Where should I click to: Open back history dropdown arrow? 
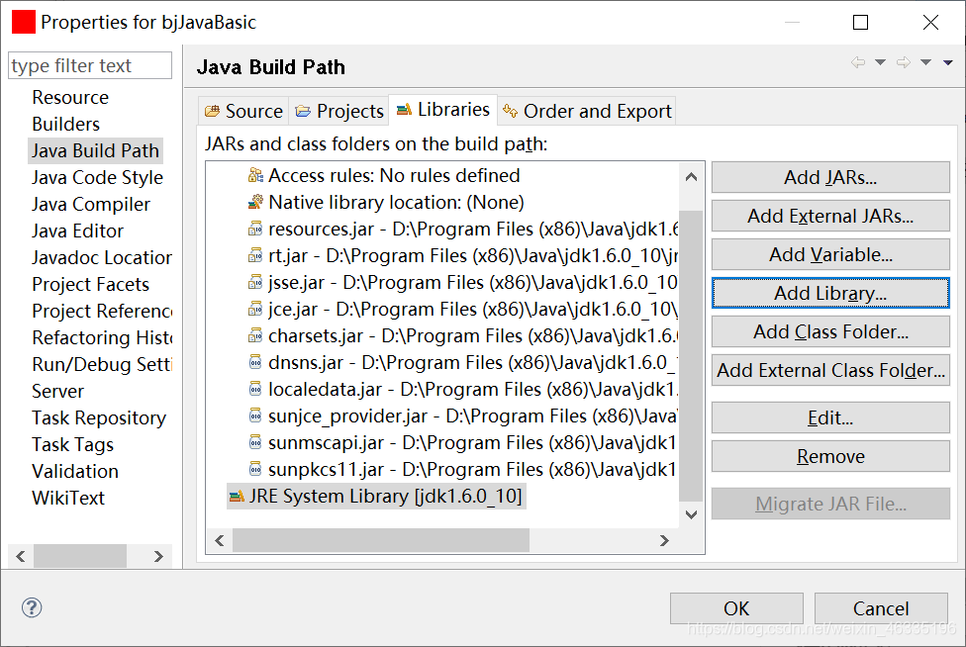click(880, 62)
